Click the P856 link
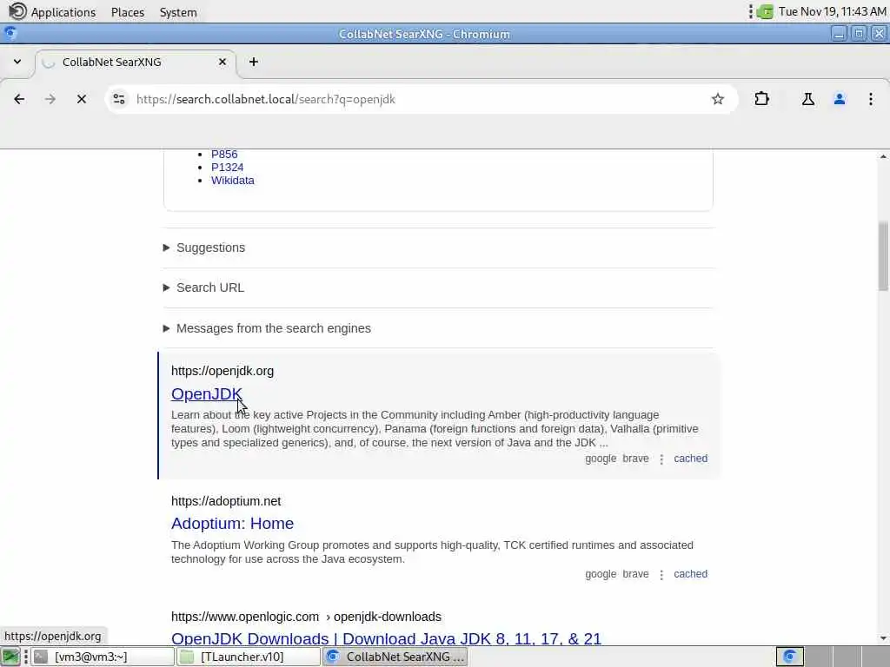This screenshot has width=890, height=667. tap(224, 155)
